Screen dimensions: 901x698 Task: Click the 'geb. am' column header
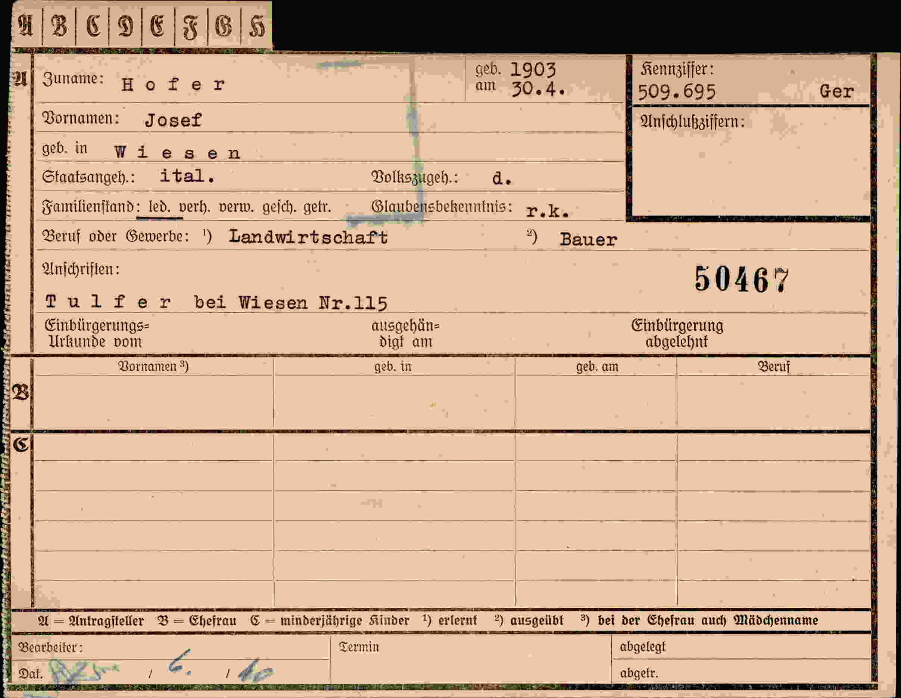[597, 367]
